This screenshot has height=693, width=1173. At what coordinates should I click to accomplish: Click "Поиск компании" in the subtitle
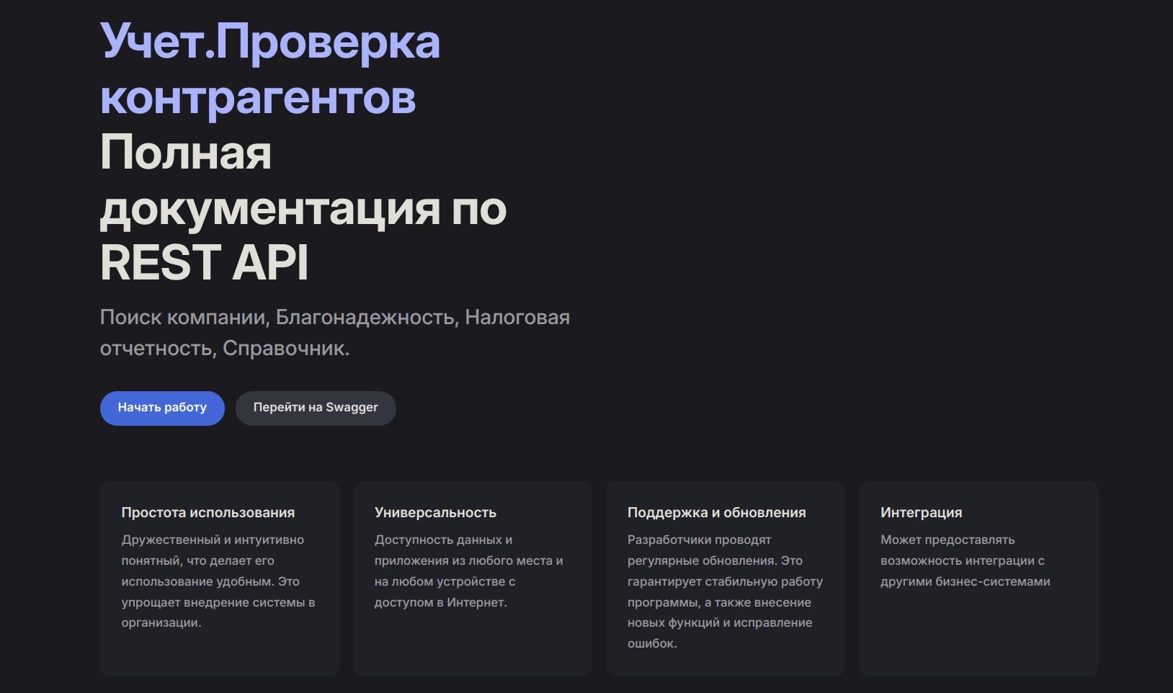[183, 317]
